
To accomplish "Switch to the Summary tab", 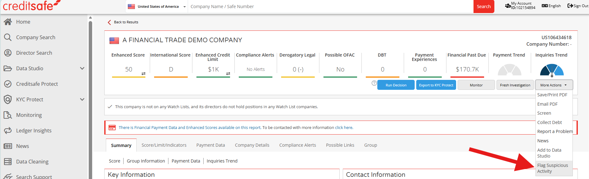I will click(121, 145).
